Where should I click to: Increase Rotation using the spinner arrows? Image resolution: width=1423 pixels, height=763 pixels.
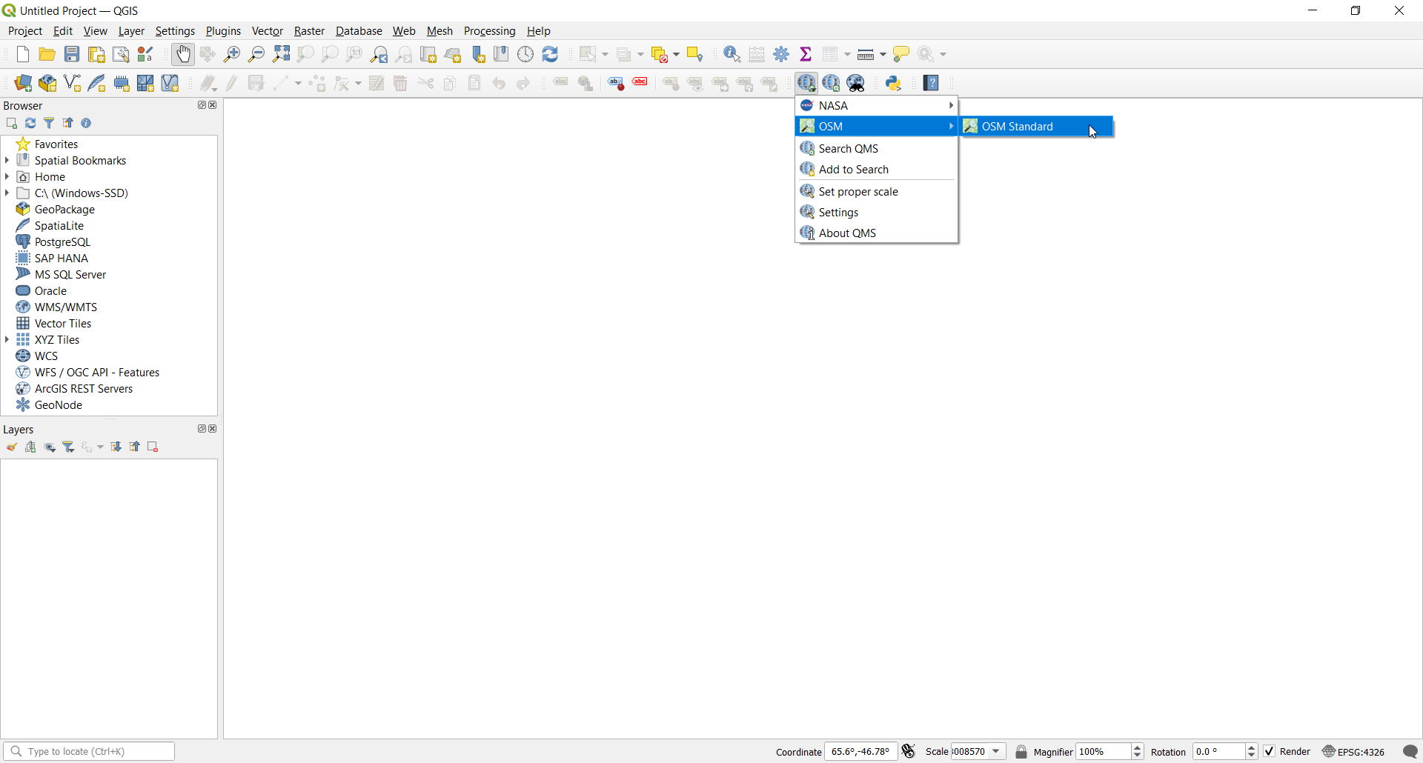(1252, 747)
